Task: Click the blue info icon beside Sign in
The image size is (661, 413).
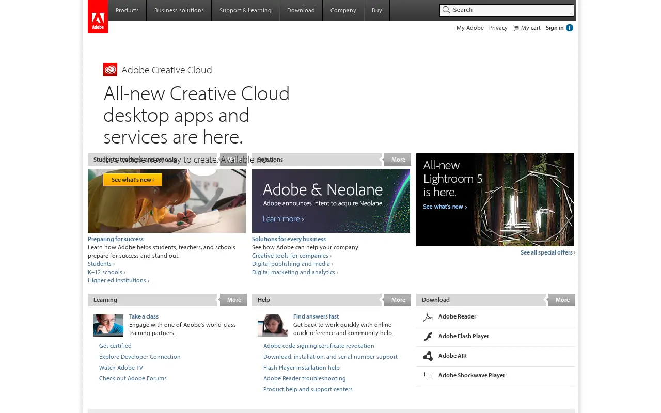Action: pos(570,28)
